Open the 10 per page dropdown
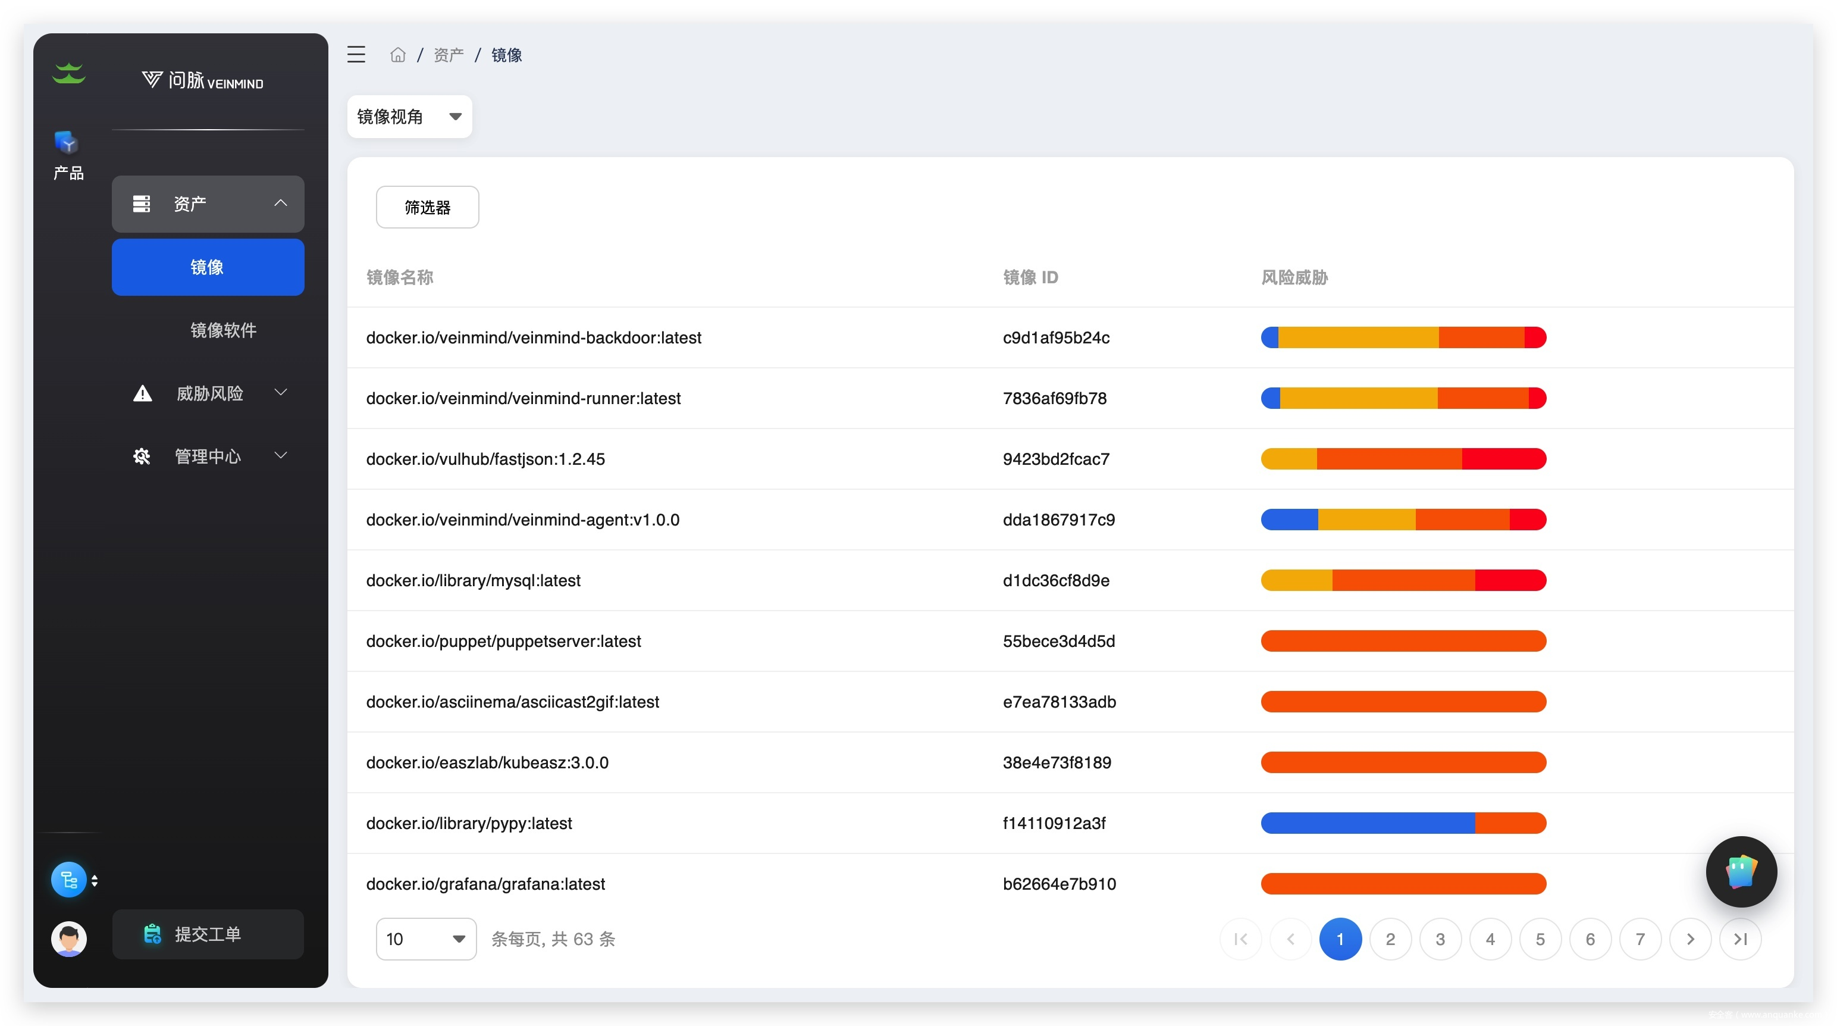Viewport: 1837px width, 1026px height. pos(426,939)
